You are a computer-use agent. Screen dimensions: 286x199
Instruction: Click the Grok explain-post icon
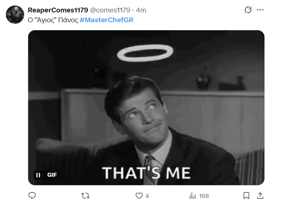click(x=248, y=10)
